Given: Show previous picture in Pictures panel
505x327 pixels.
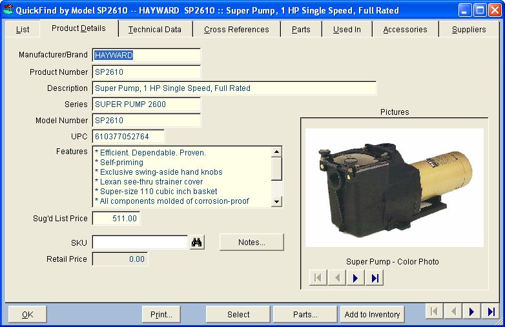Looking at the screenshot, I should (x=337, y=278).
